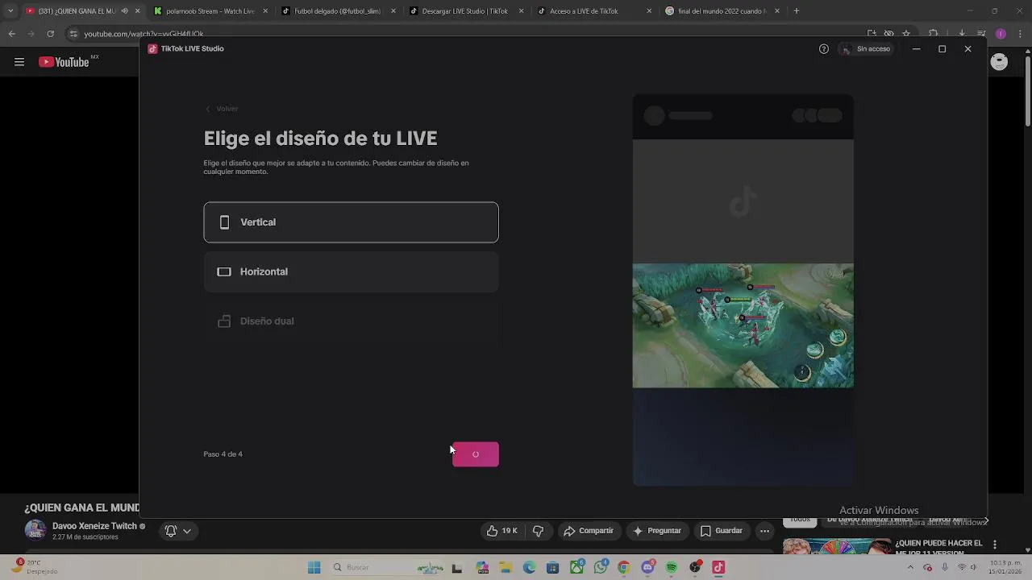Click the phone icon beside Vertical
The width and height of the screenshot is (1032, 580).
point(224,222)
